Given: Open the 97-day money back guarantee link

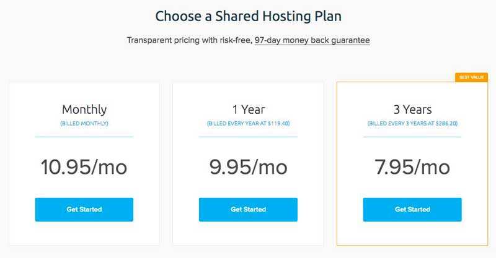Looking at the screenshot, I should click(312, 40).
